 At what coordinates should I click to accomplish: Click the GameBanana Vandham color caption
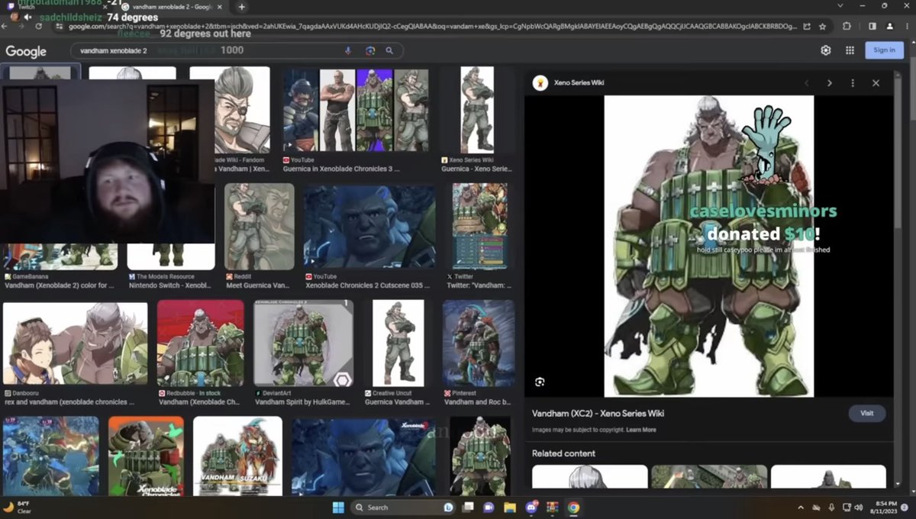pos(60,285)
